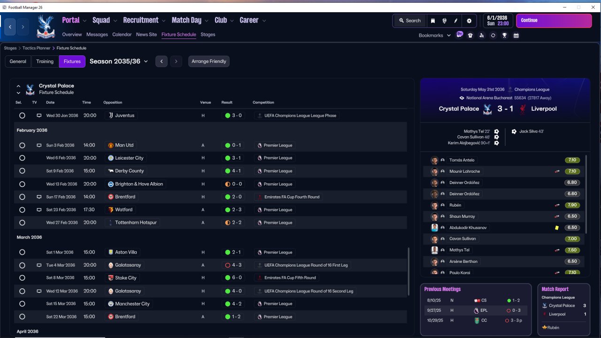The image size is (601, 338).
Task: Open the shirt squad shortcut icon
Action: point(470,35)
